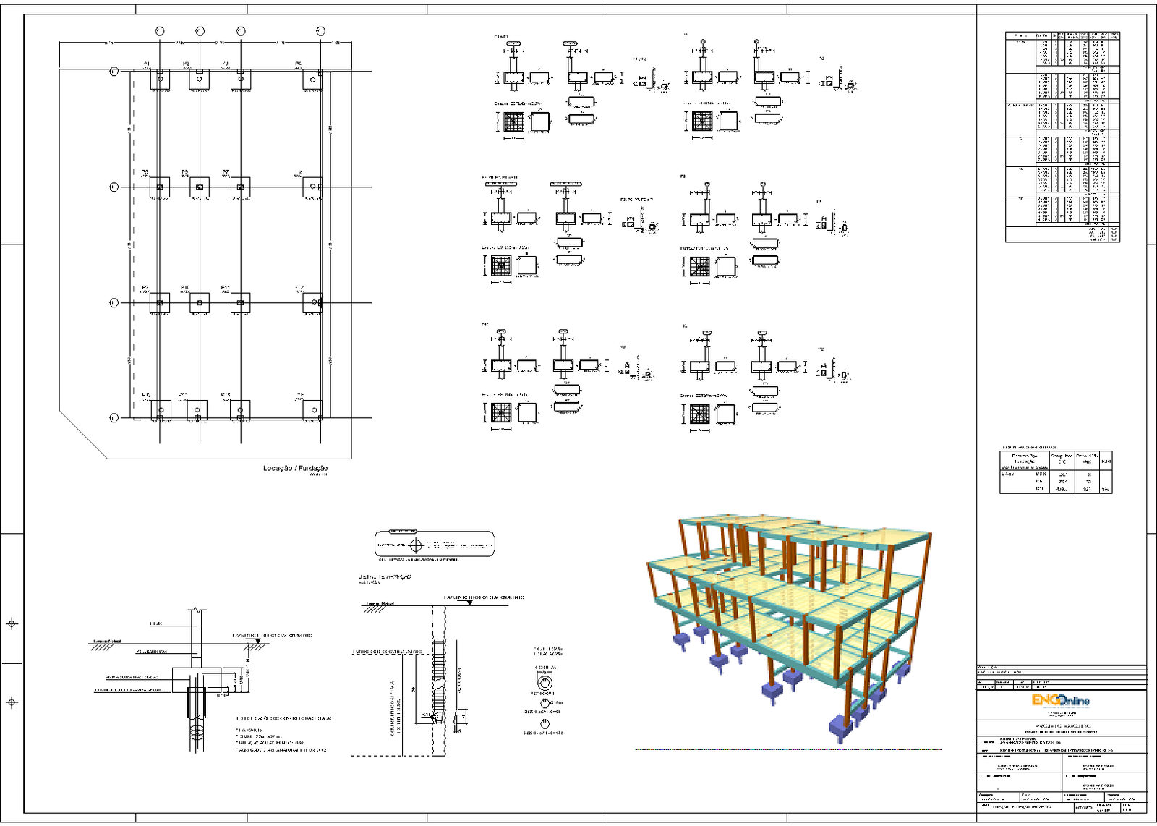Click the Projeto Executivo text in the title block
Screen dimensions: 1157x826
coord(1064,726)
